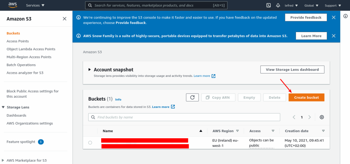This screenshot has width=350, height=164.
Task: Click the refresh buckets button
Action: [192, 97]
